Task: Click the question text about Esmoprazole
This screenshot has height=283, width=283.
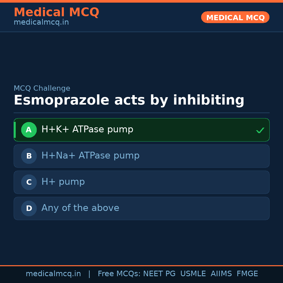Action: coord(129,100)
